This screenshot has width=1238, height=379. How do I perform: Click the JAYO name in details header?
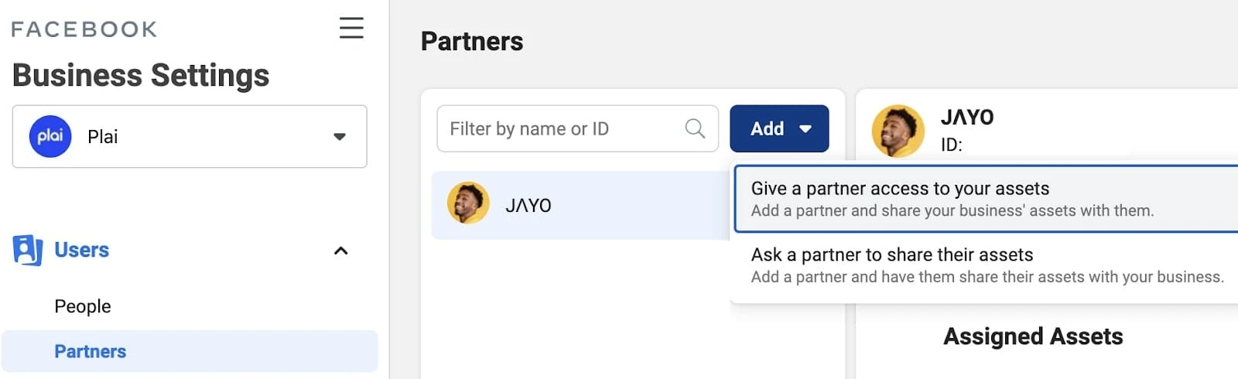[967, 118]
